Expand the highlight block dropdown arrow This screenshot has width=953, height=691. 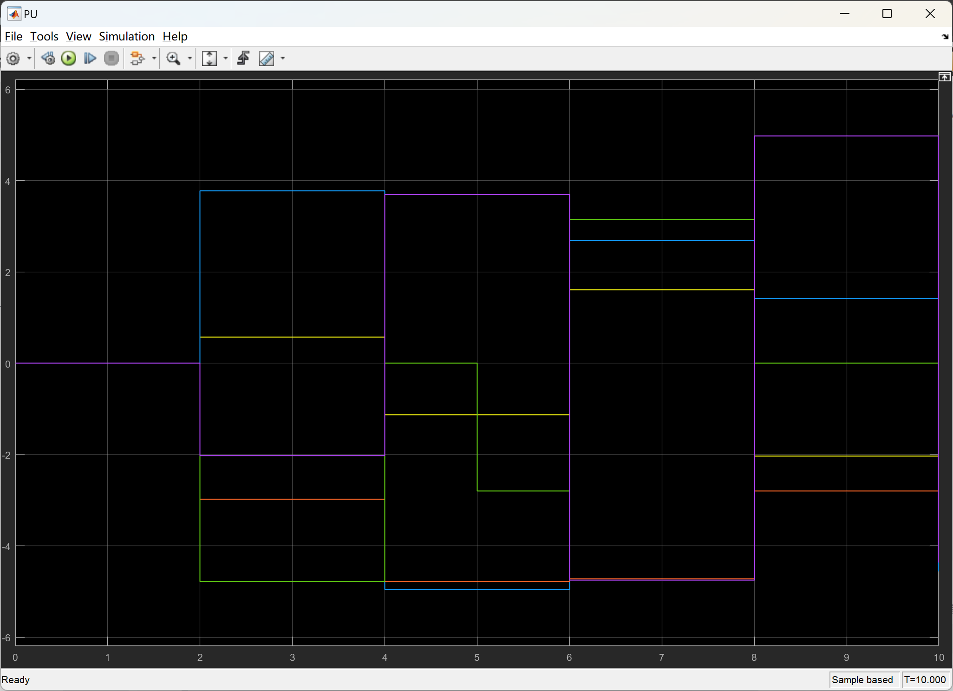(154, 59)
